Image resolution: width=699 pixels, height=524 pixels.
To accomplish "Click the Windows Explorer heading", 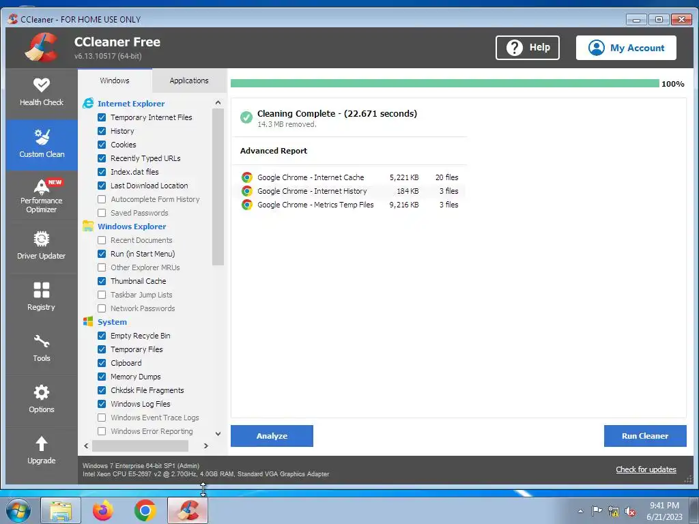I will coord(132,227).
